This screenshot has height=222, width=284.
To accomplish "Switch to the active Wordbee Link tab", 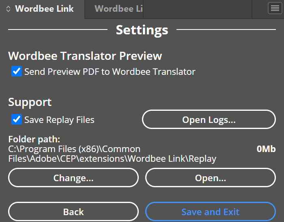I will click(x=44, y=9).
